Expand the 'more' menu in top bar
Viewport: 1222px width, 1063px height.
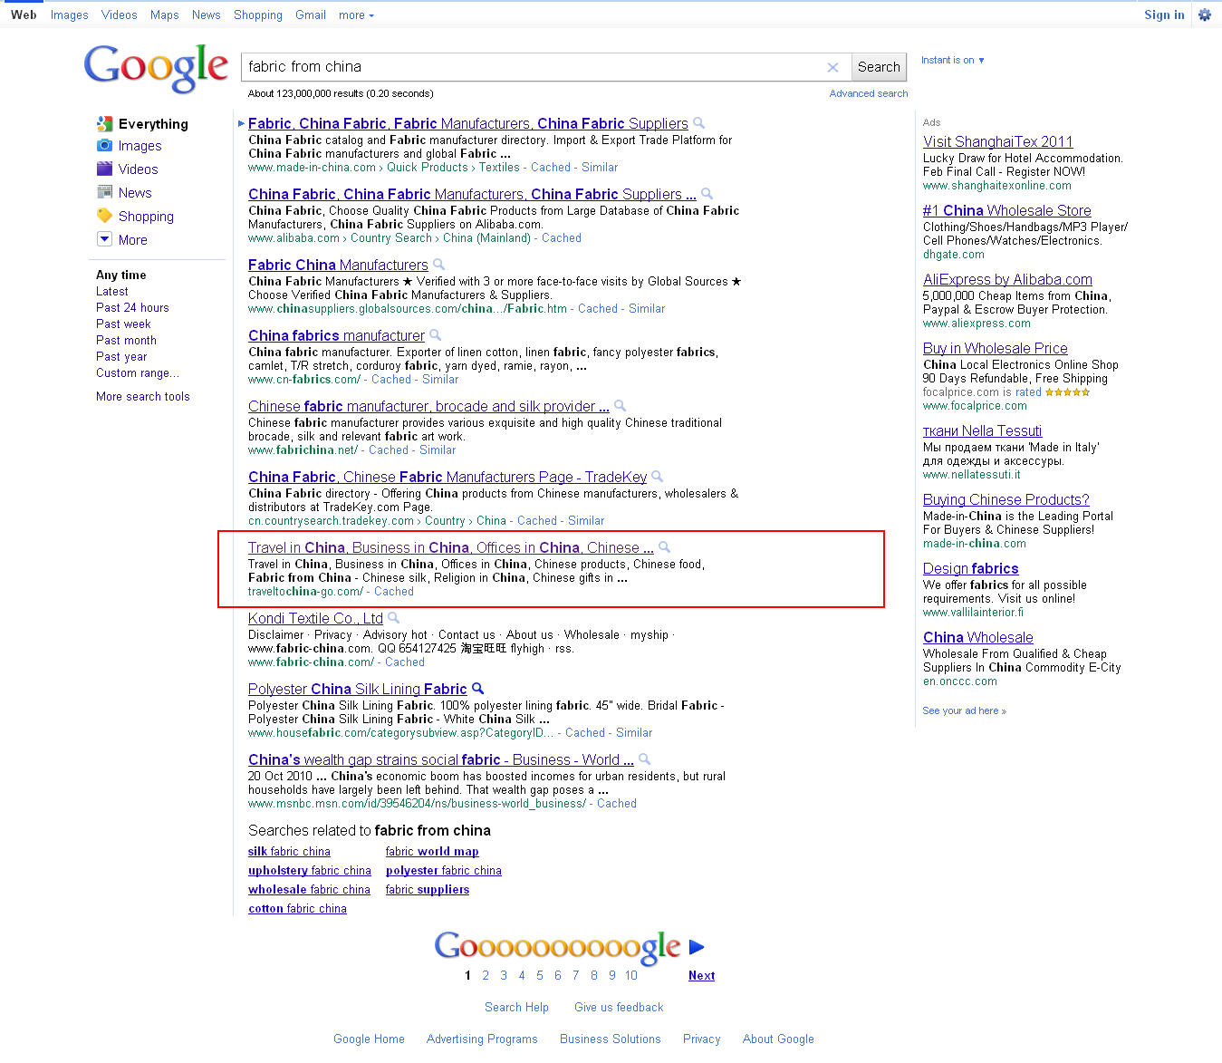[356, 15]
